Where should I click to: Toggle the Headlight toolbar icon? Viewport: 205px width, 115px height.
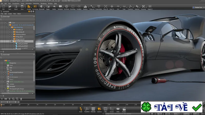pyautogui.click(x=79, y=7)
